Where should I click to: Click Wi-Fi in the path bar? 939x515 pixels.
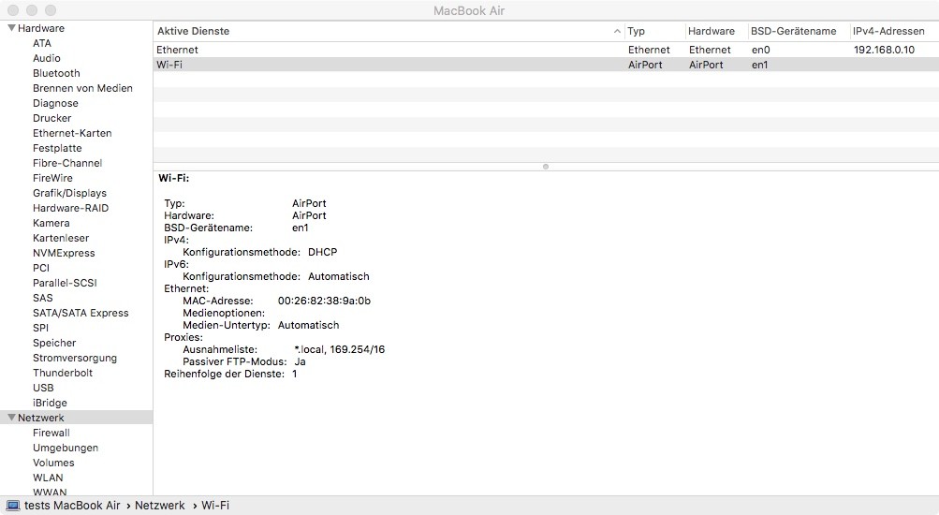point(215,506)
